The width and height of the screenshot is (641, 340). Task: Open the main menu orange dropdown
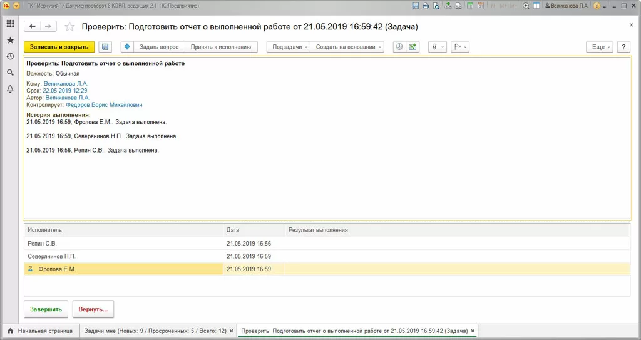pos(16,6)
